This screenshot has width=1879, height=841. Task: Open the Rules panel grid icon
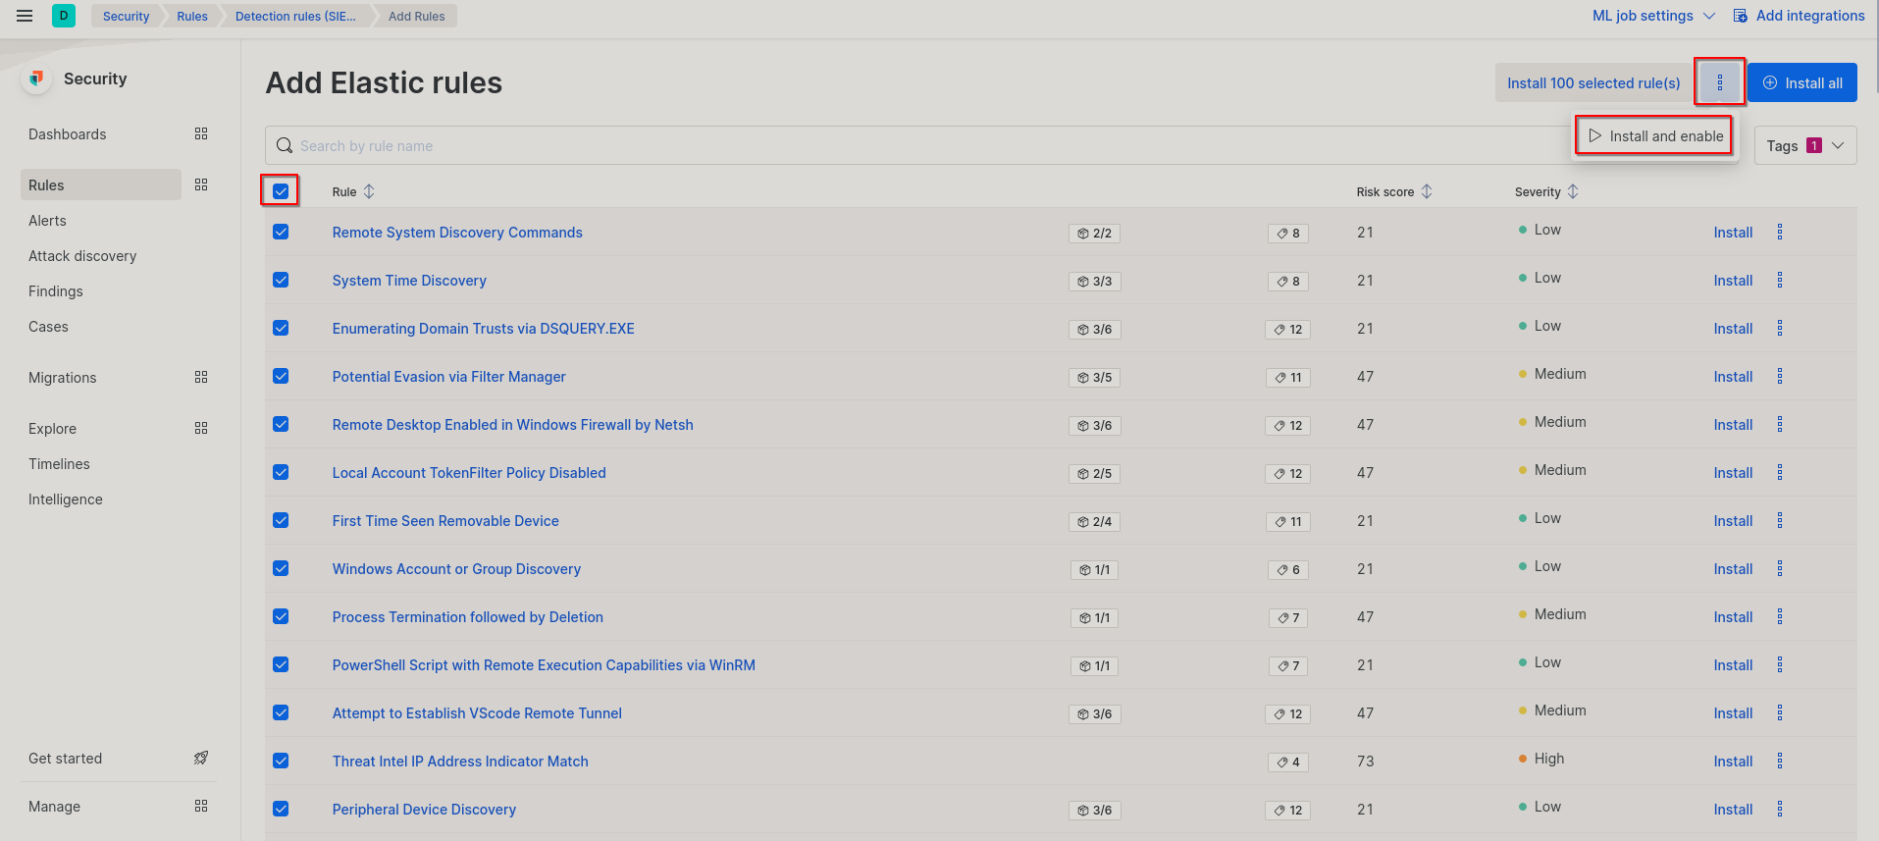point(201,184)
